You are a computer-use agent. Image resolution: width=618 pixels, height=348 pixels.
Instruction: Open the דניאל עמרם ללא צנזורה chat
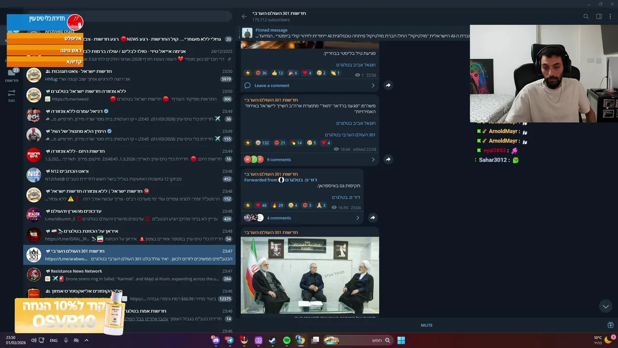point(129,115)
